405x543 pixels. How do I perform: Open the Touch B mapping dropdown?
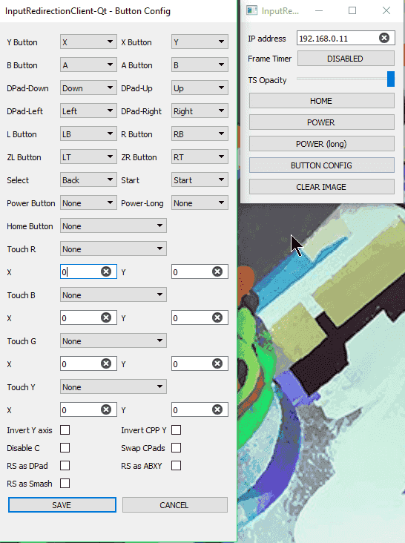coord(113,295)
